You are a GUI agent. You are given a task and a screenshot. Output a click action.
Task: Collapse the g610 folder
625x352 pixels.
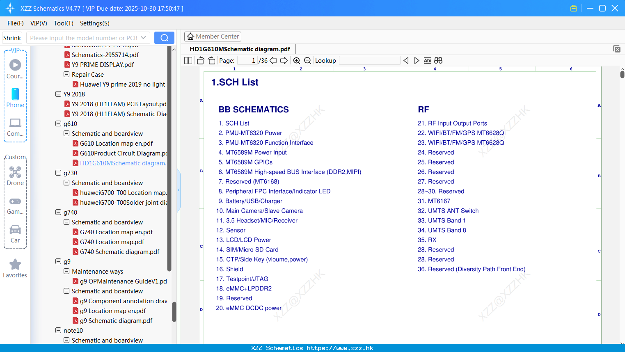coord(58,123)
